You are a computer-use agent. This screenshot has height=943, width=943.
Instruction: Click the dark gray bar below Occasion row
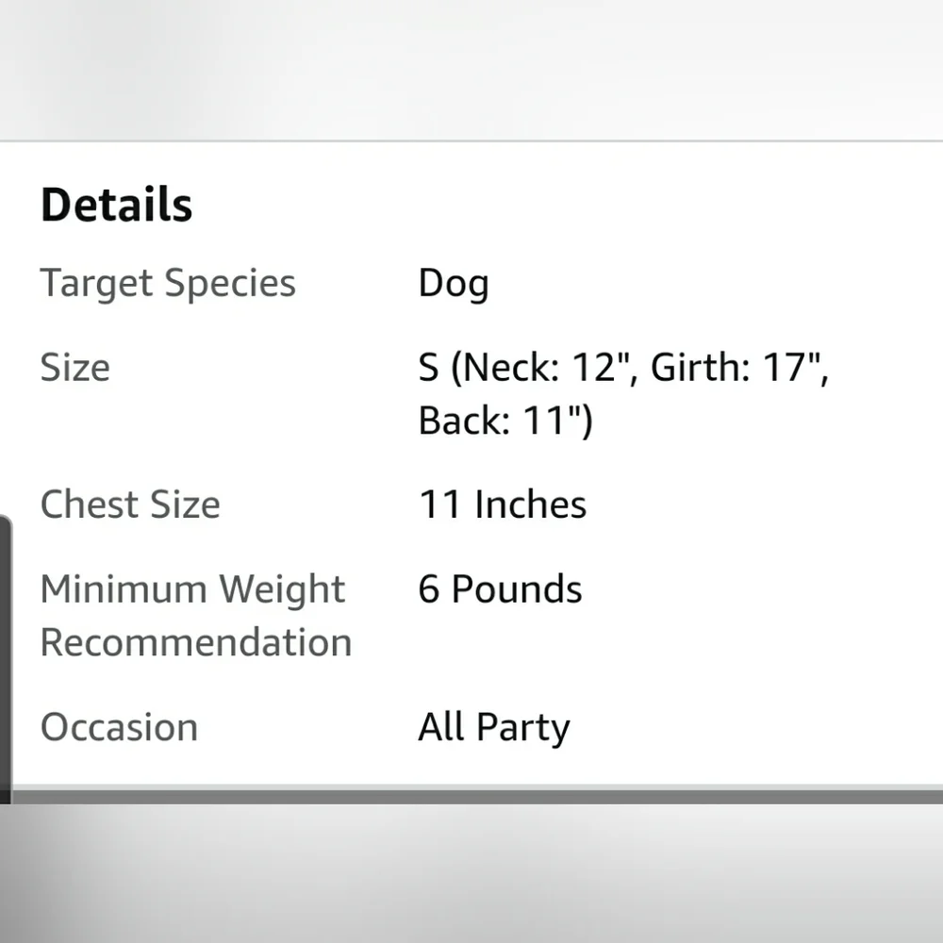[477, 797]
